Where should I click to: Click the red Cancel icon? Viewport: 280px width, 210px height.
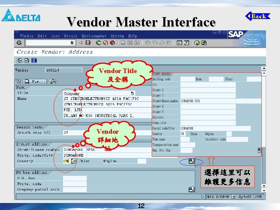coord(112,43)
